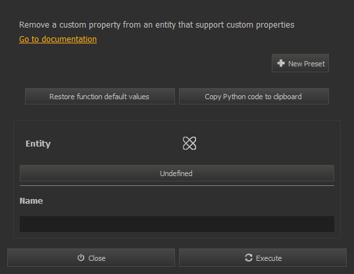Click the separator line below Undefined

[x=177, y=185]
